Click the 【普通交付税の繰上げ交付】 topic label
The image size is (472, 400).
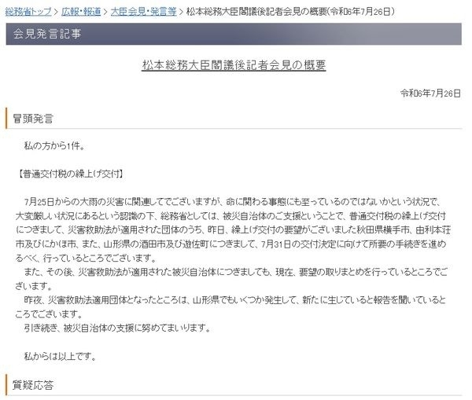tap(70, 174)
